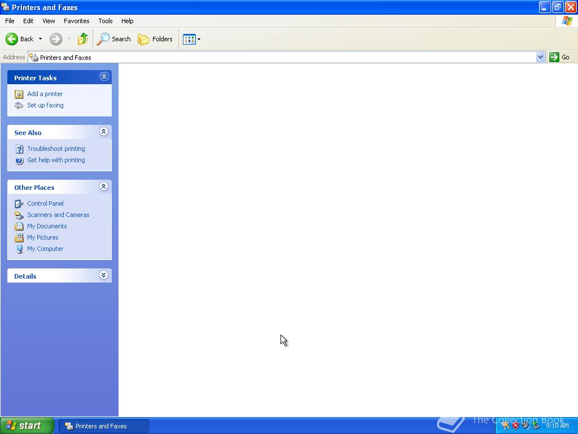Click the Add a printer icon

pos(19,94)
